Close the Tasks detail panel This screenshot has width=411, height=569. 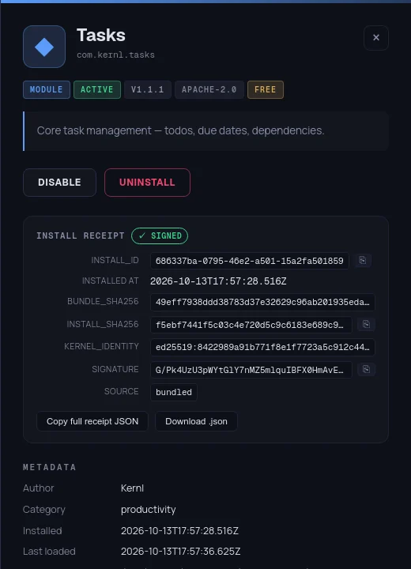[x=376, y=38]
